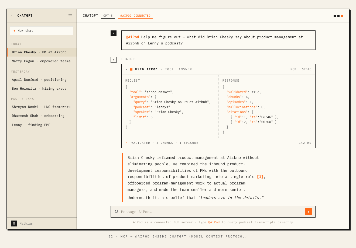Click the "aipod.answer" tool value
The width and height of the screenshot is (356, 248).
(158, 92)
